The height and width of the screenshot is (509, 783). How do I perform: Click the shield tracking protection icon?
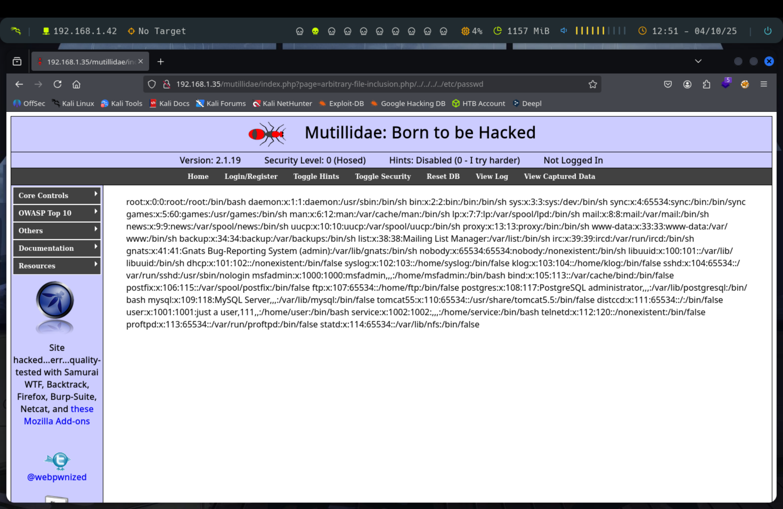tap(152, 84)
